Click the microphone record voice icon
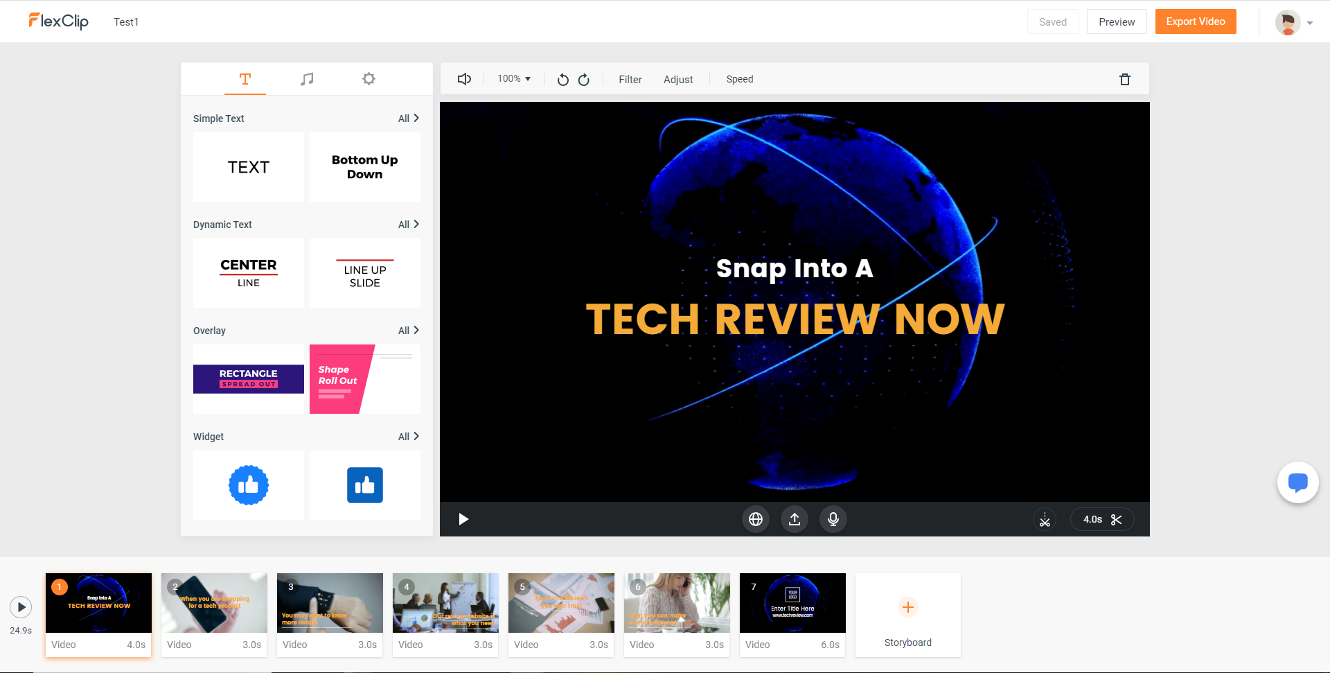The width and height of the screenshot is (1330, 673). click(x=833, y=519)
